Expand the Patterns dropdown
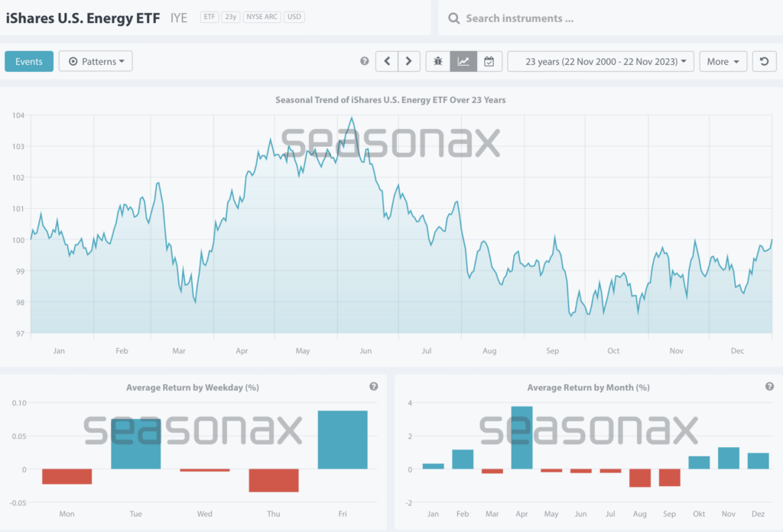This screenshot has height=532, width=783. [96, 61]
